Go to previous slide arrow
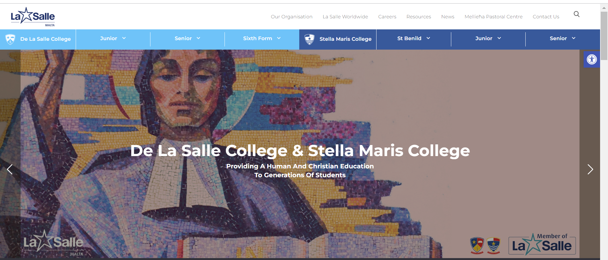608x260 pixels. (10, 169)
